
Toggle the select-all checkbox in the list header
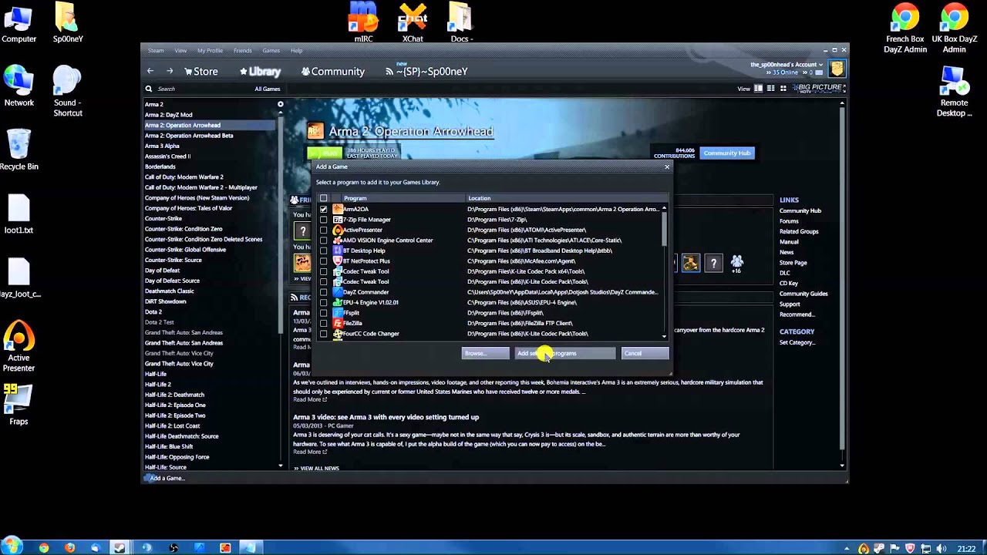(324, 198)
